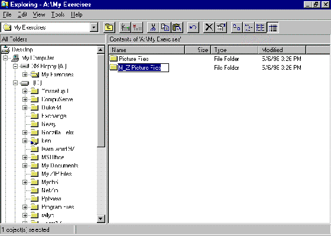Click the Copy toolbar icon
The width and height of the screenshot is (331, 236).
click(165, 27)
